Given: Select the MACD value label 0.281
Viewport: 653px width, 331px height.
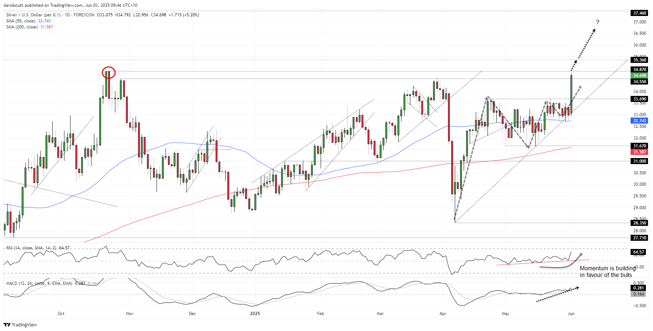Looking at the screenshot, I should pos(639,288).
